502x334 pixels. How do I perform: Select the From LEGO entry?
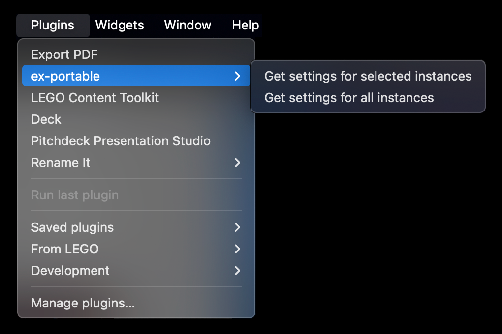click(136, 249)
